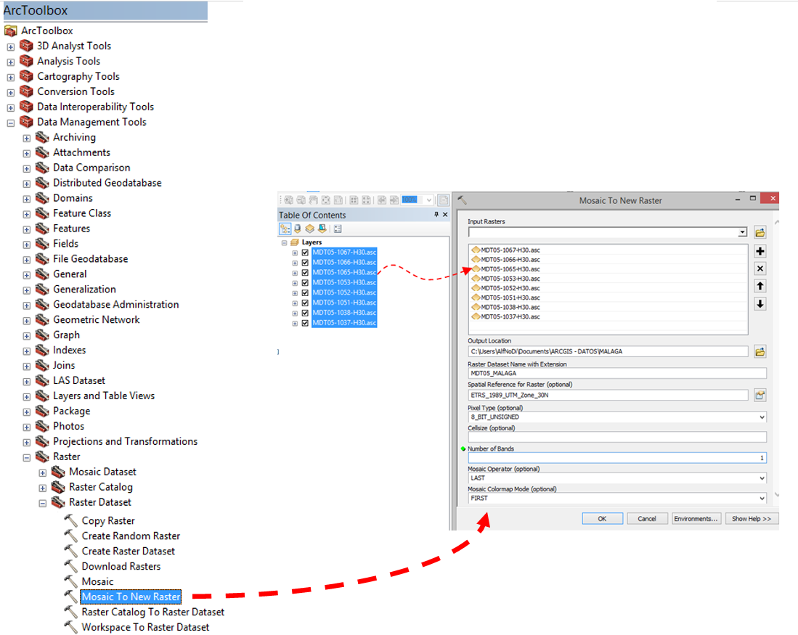This screenshot has height=635, width=798.
Task: Select List By Visibility view icon
Action: tap(310, 229)
